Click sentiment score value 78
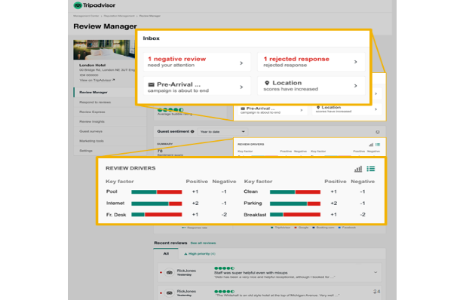Image resolution: width=469 pixels, height=300 pixels. click(160, 151)
